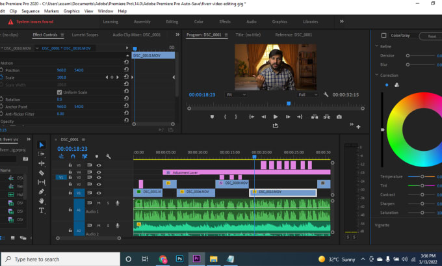Image resolution: width=442 pixels, height=266 pixels.
Task: Click the Add Marker button in Program monitor
Action: pyautogui.click(x=213, y=117)
